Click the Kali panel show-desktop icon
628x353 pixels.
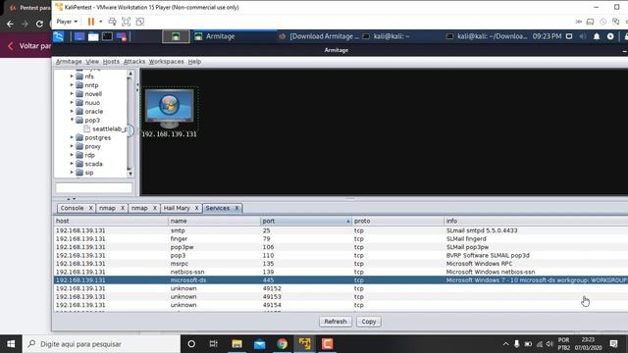[x=79, y=36]
